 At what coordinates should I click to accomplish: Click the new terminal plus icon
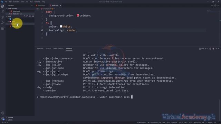(206, 49)
